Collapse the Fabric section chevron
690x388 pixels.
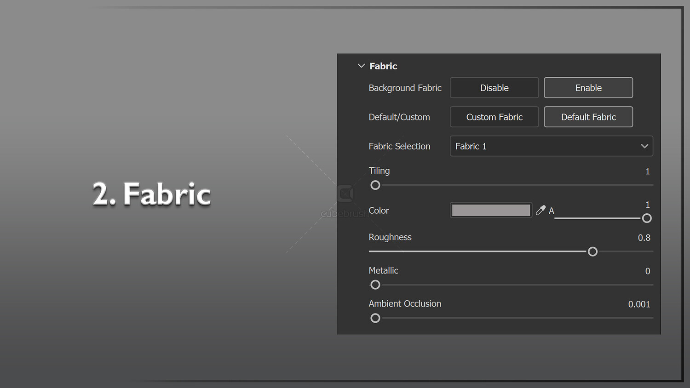(361, 66)
